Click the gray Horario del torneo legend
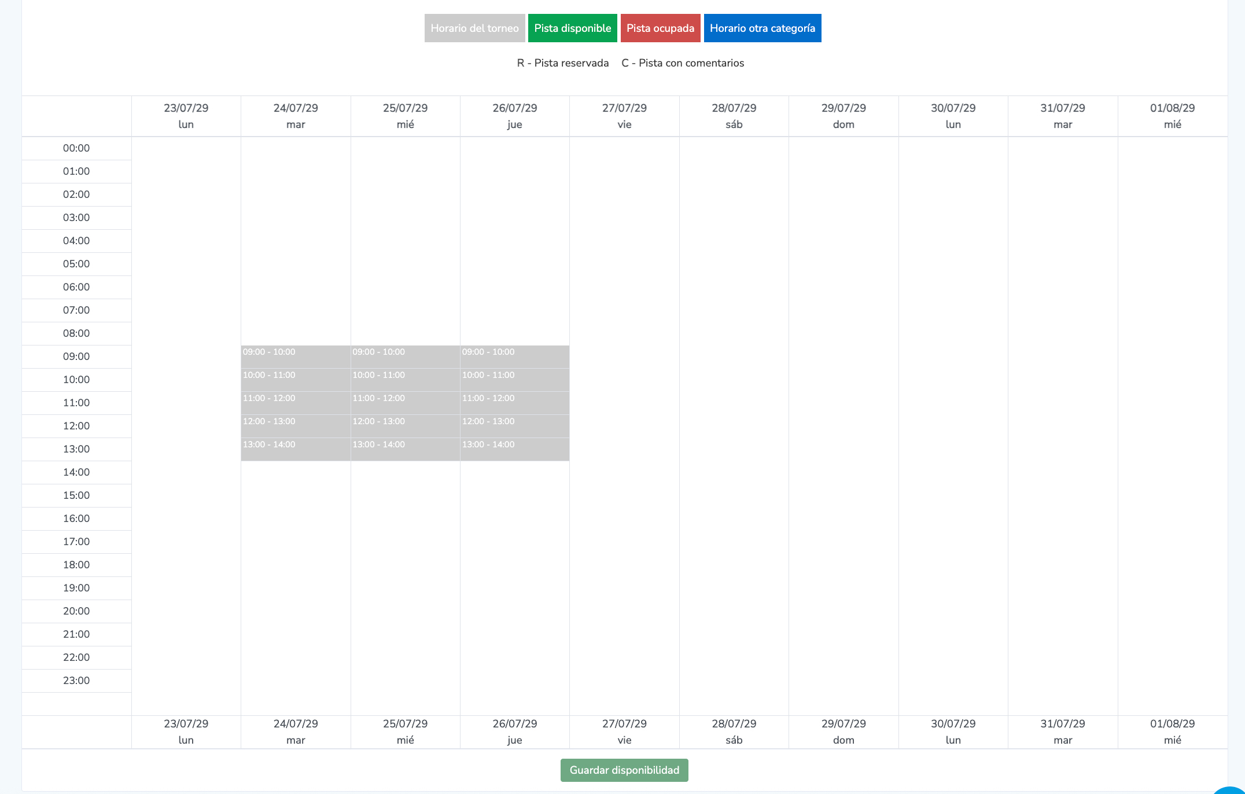The width and height of the screenshot is (1245, 794). pyautogui.click(x=474, y=28)
